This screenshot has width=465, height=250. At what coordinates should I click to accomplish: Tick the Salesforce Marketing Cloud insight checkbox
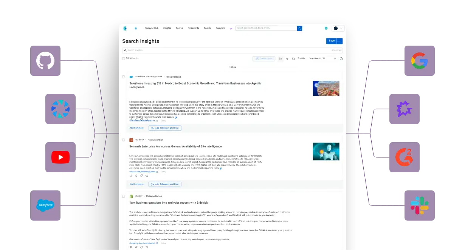pos(124,77)
